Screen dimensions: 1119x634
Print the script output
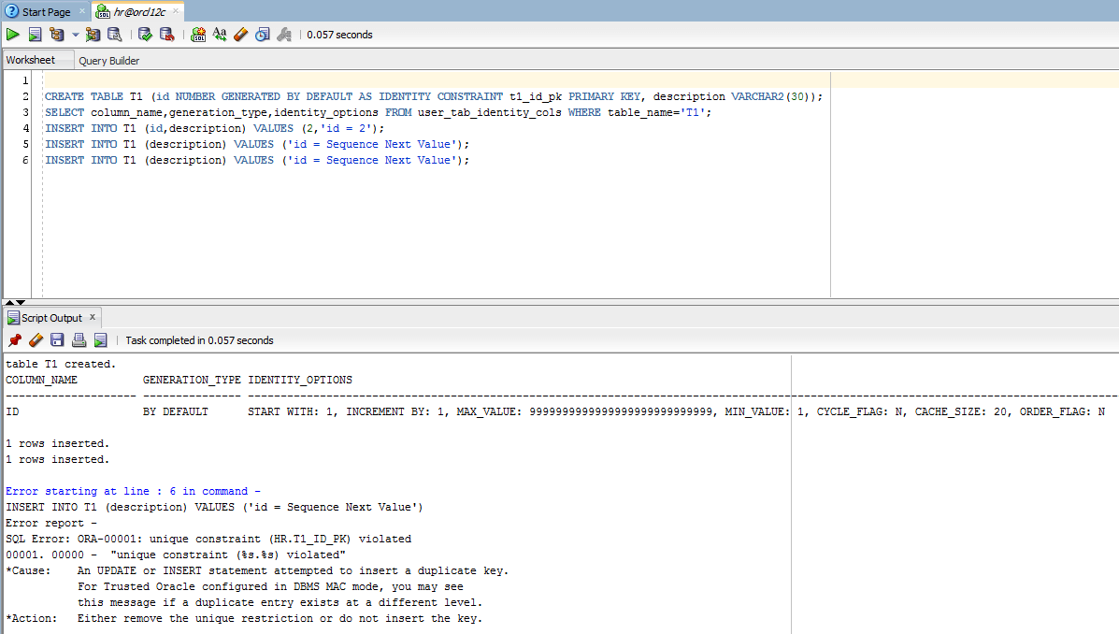(x=79, y=340)
